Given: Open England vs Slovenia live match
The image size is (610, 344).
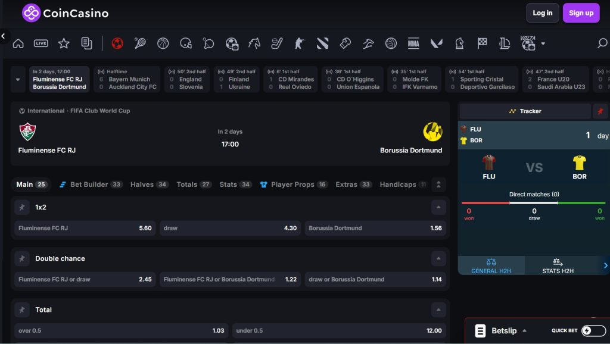Looking at the screenshot, I should coord(187,79).
